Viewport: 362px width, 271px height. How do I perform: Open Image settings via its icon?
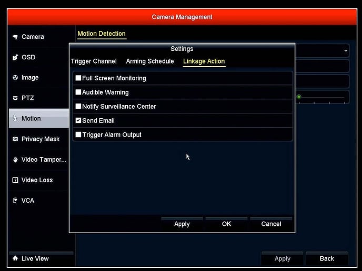(x=15, y=78)
